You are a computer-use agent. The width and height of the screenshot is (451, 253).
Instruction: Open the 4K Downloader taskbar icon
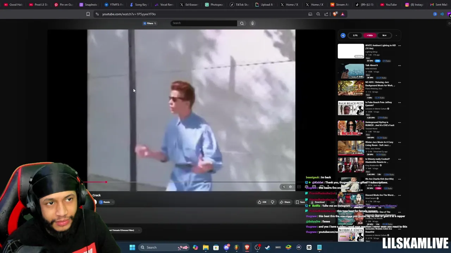click(x=299, y=247)
